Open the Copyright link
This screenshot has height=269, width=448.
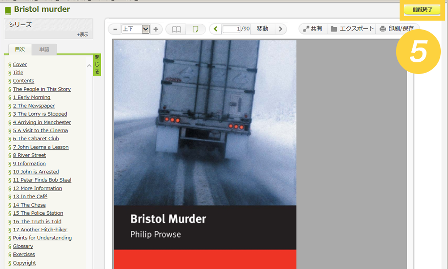[24, 263]
